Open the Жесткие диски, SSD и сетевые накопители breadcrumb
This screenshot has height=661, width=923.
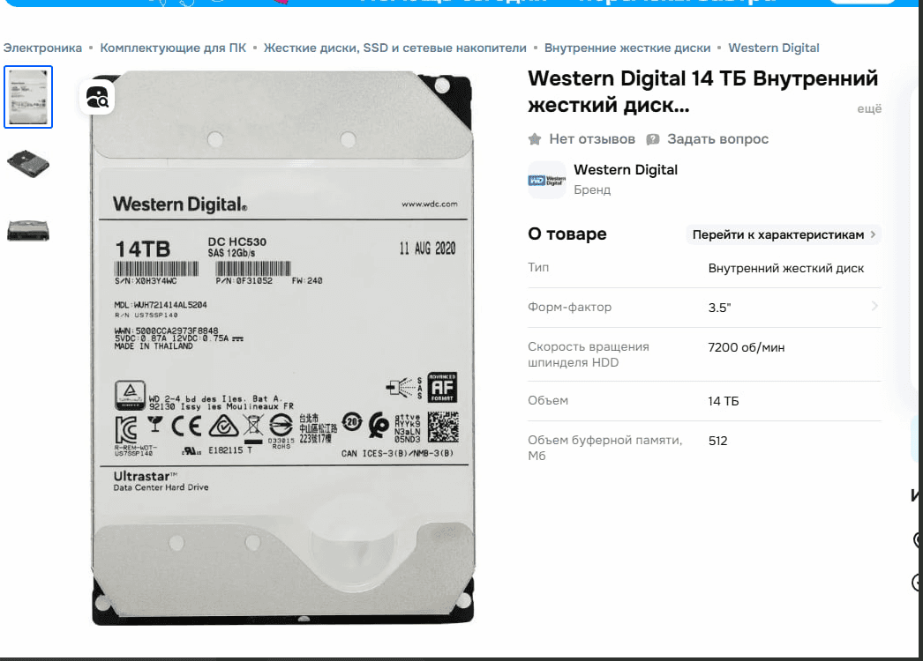pos(395,48)
